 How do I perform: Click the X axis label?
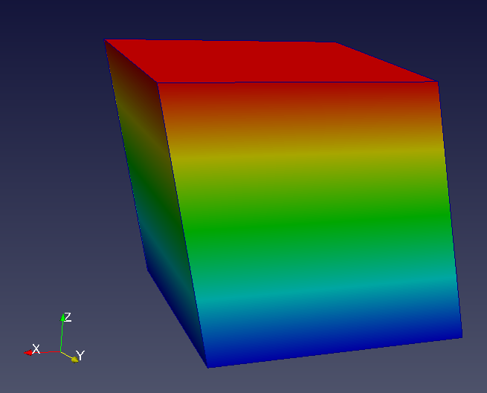(36, 349)
